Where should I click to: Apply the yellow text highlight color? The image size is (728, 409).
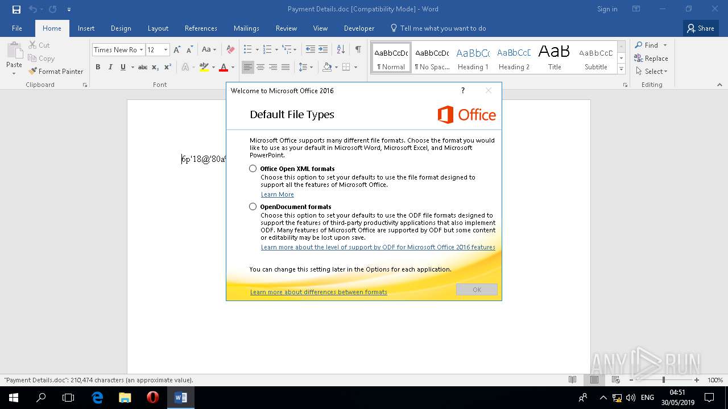tap(204, 67)
